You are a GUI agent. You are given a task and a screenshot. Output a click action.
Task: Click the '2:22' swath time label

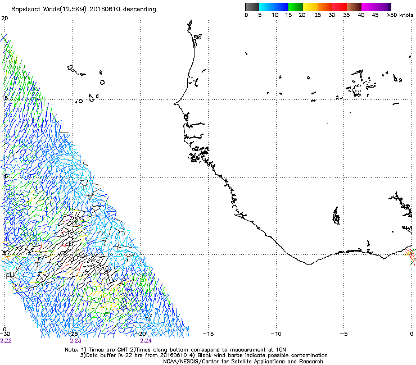[x=6, y=341]
